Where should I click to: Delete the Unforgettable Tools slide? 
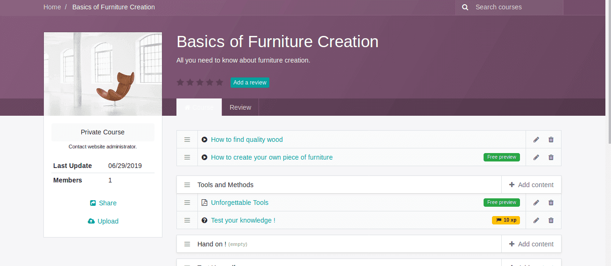(551, 203)
